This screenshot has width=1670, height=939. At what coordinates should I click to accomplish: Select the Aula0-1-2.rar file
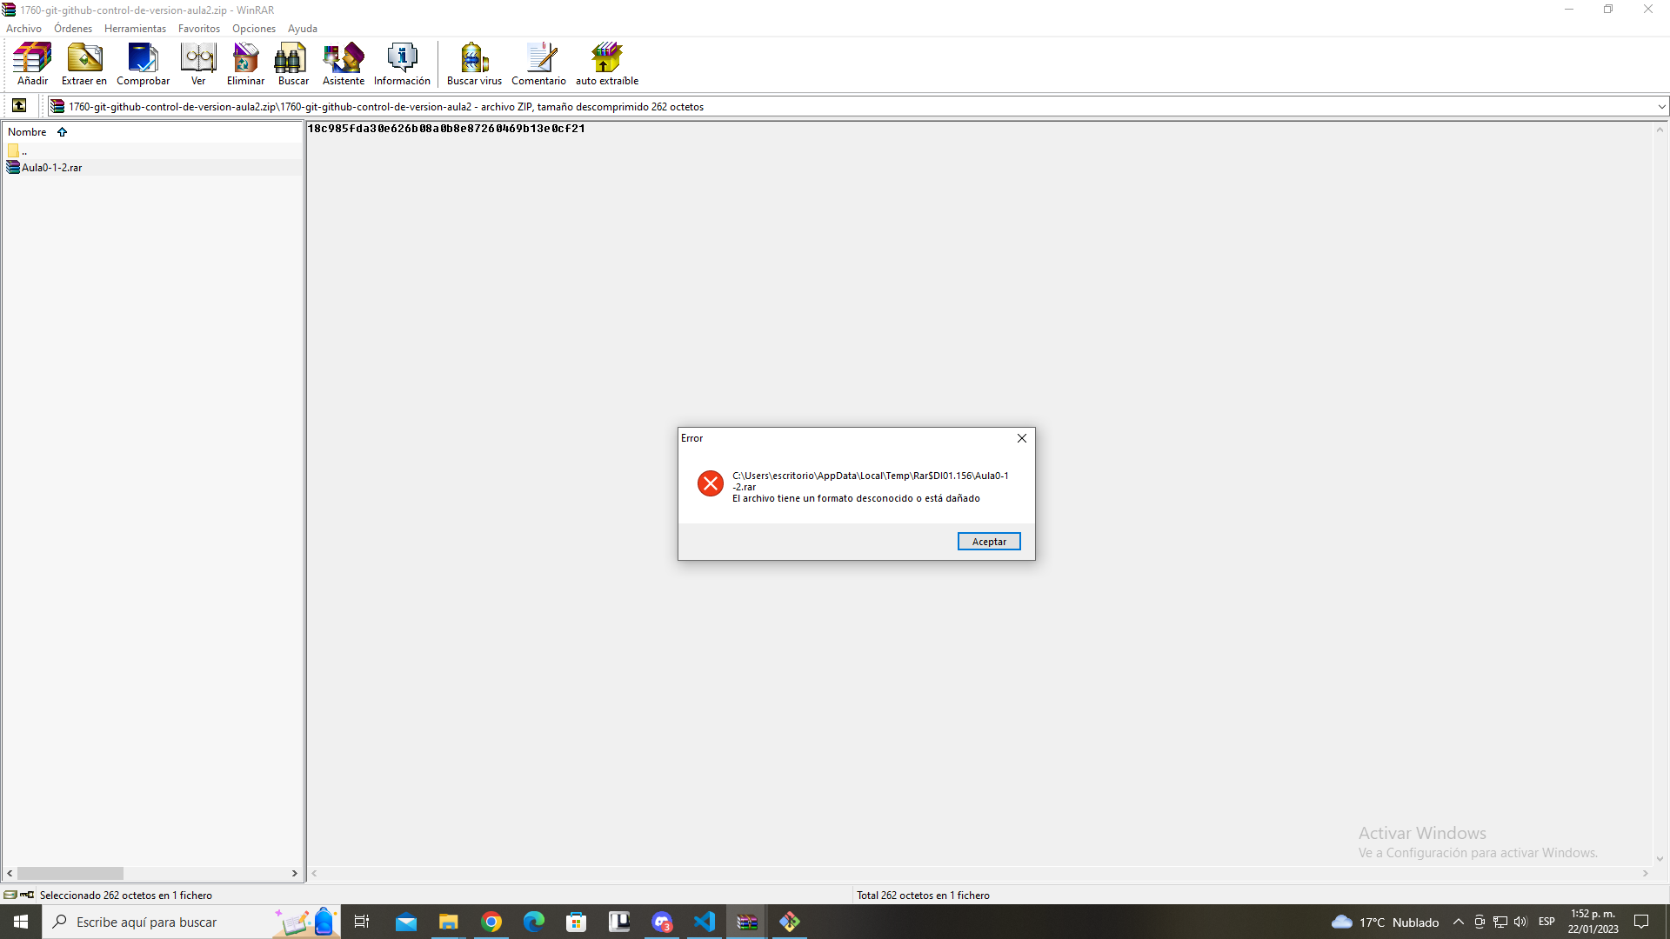coord(51,168)
